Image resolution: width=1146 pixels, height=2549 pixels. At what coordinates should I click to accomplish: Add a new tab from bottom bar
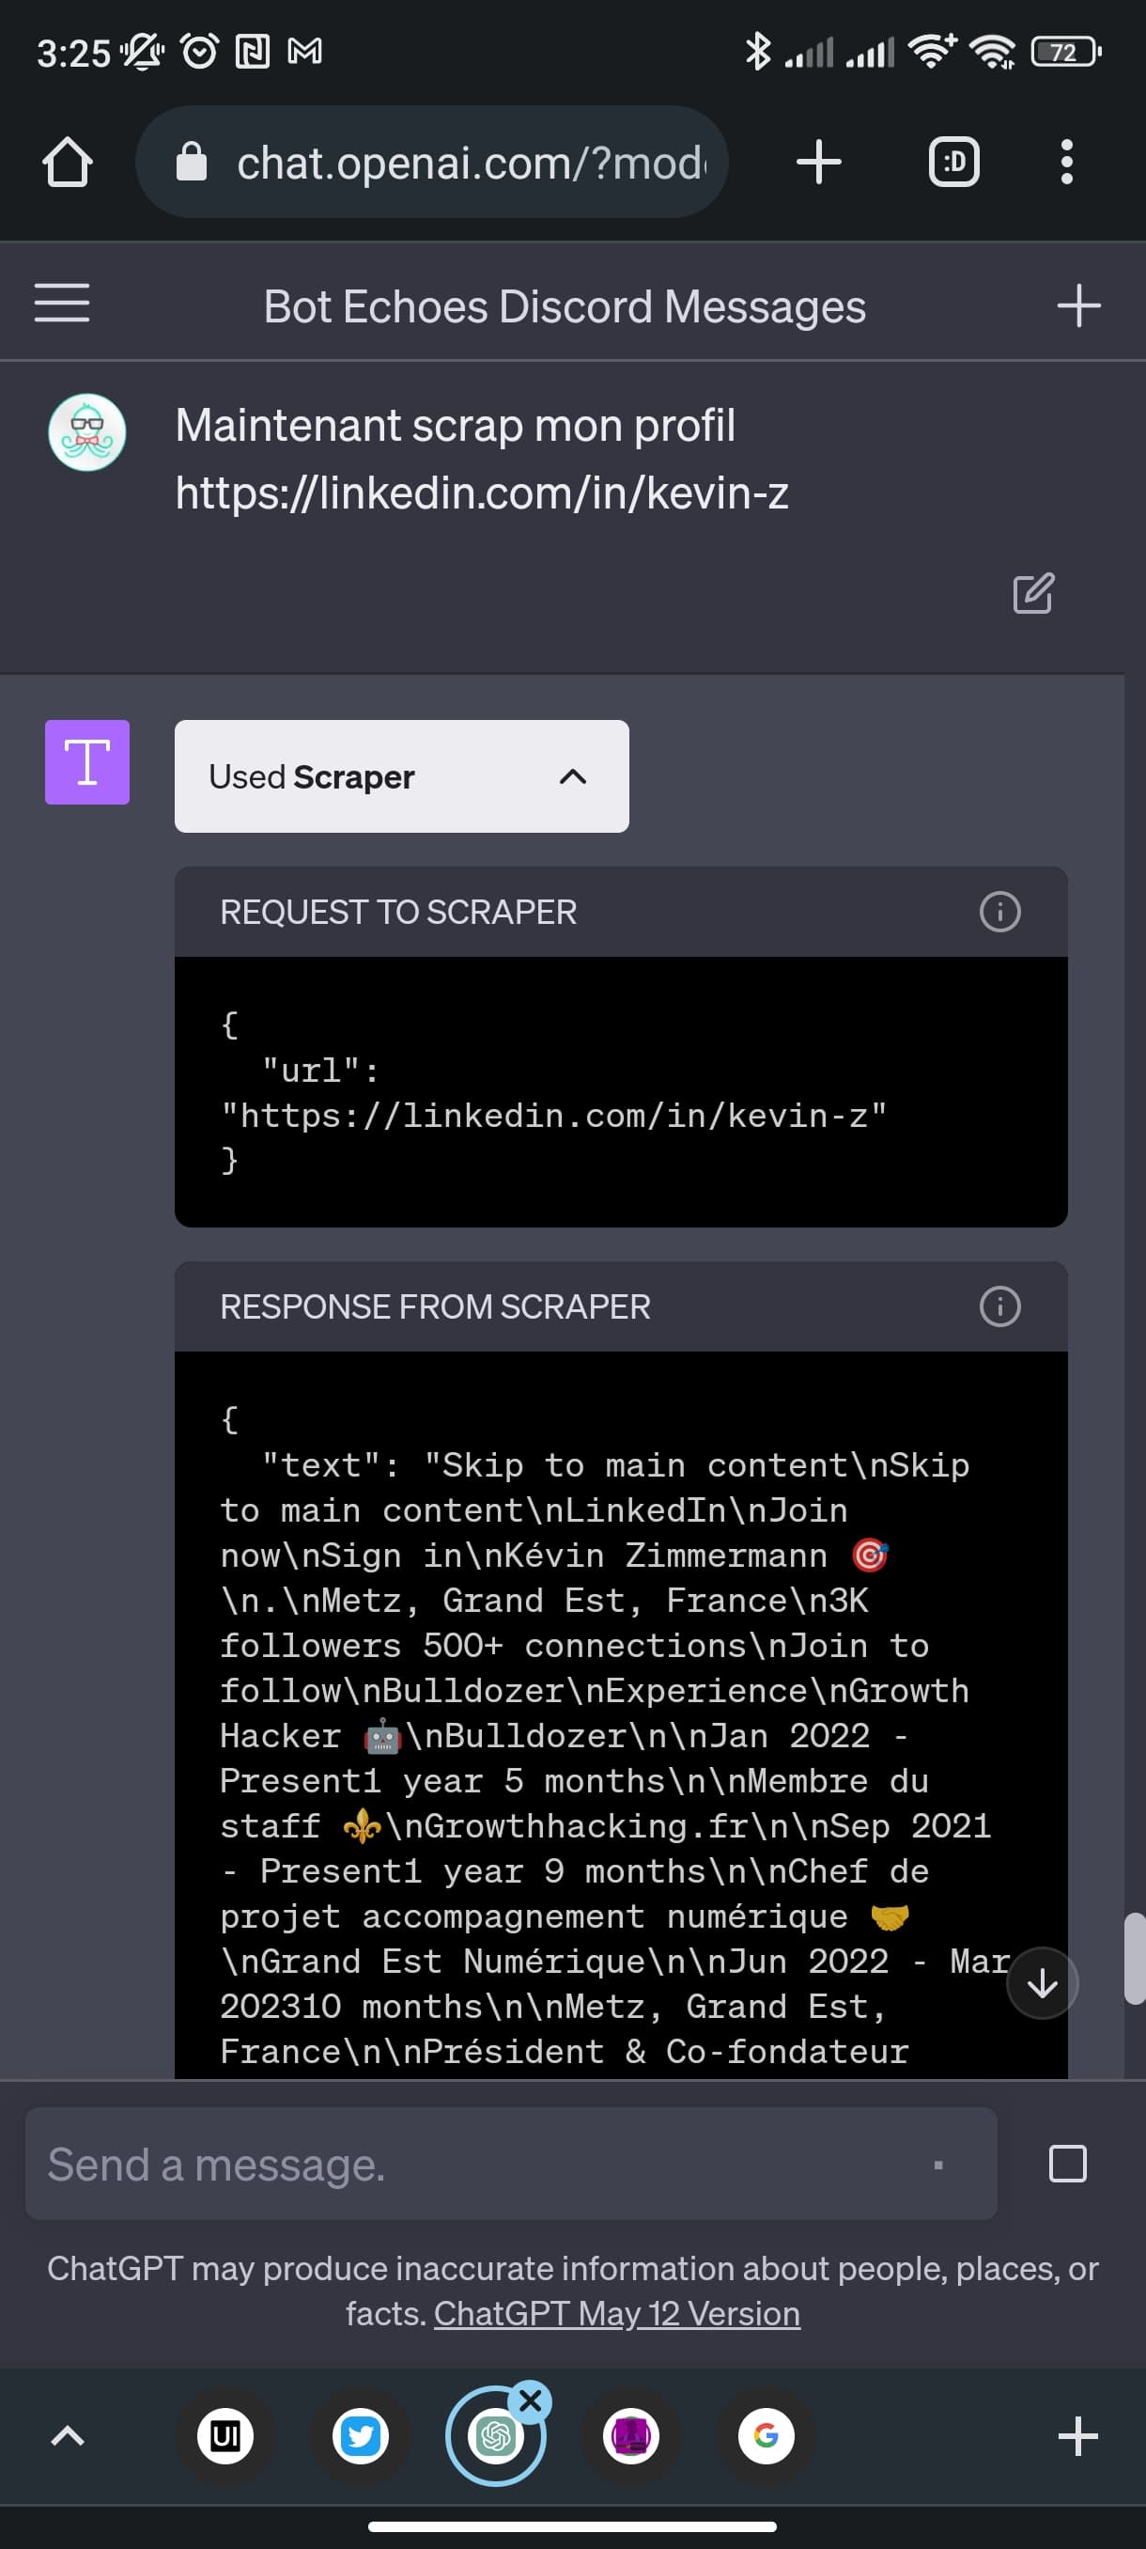[x=1077, y=2436]
